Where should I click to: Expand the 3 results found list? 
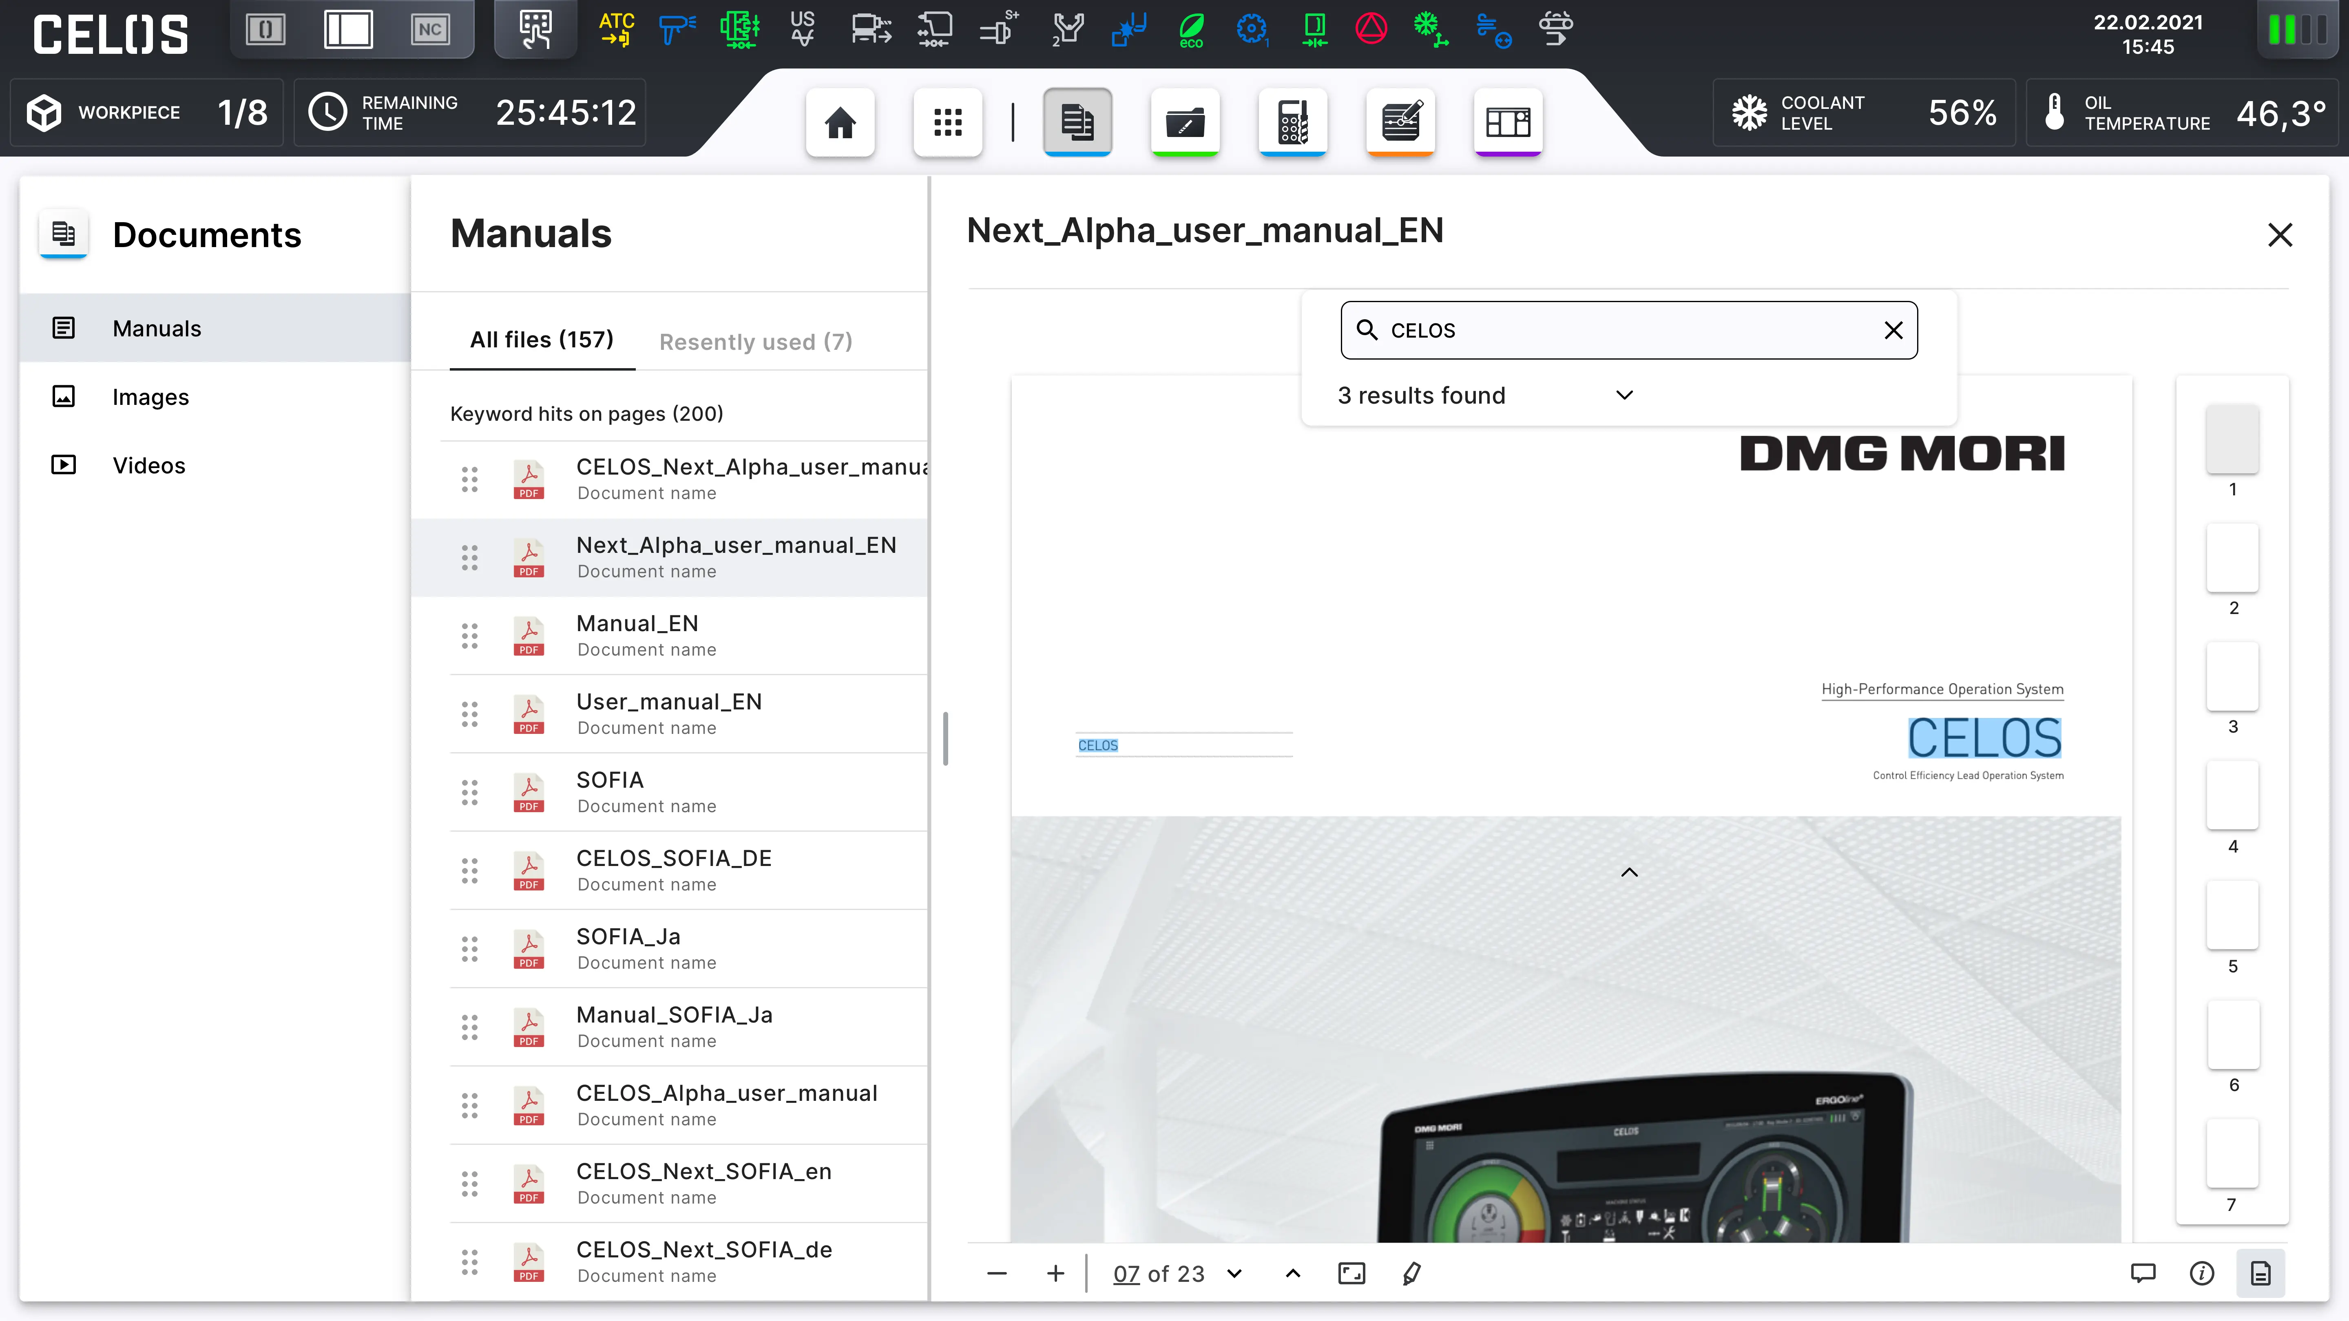point(1624,395)
